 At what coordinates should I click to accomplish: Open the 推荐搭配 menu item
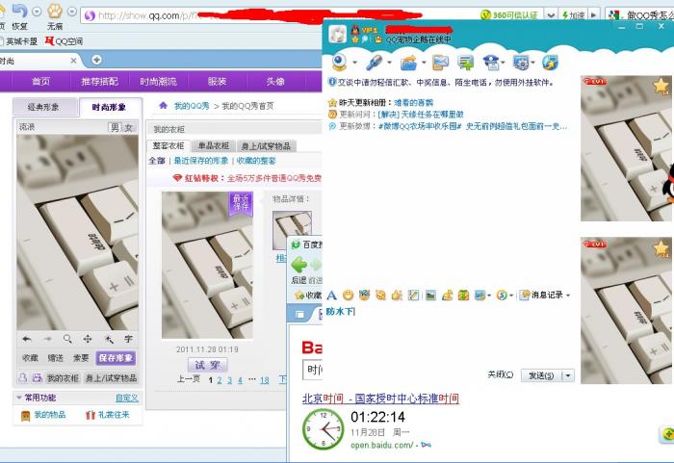point(100,81)
